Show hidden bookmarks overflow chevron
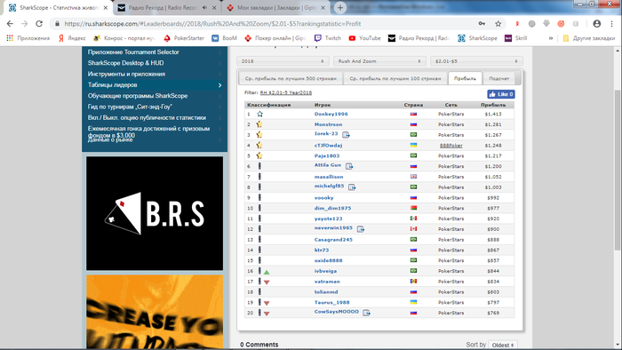 point(551,38)
